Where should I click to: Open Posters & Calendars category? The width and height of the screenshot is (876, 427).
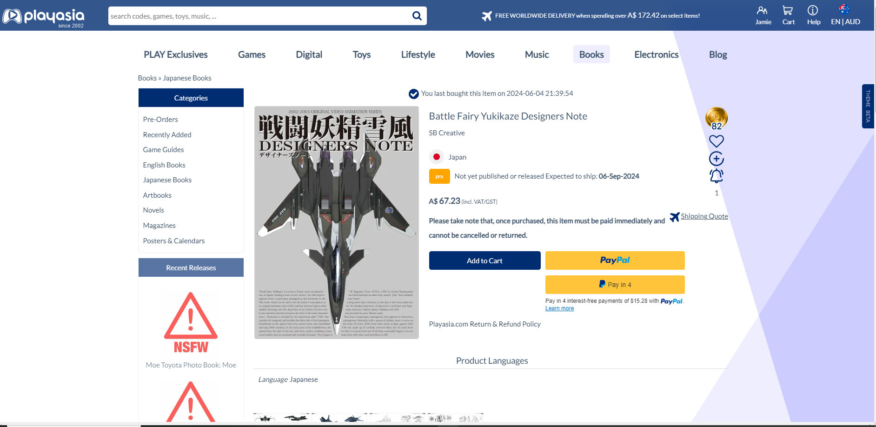(173, 241)
